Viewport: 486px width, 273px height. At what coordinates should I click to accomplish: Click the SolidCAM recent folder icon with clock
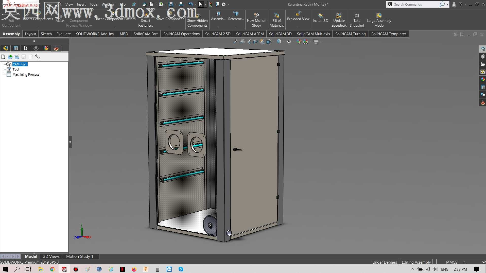17,57
